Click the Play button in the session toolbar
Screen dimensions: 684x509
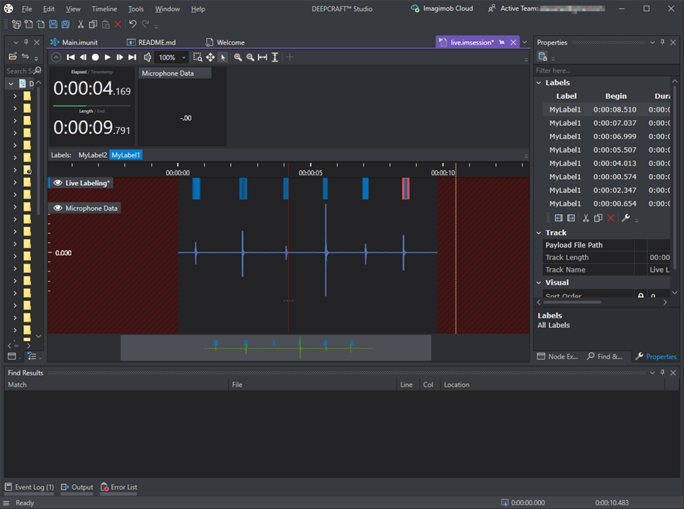pos(108,57)
